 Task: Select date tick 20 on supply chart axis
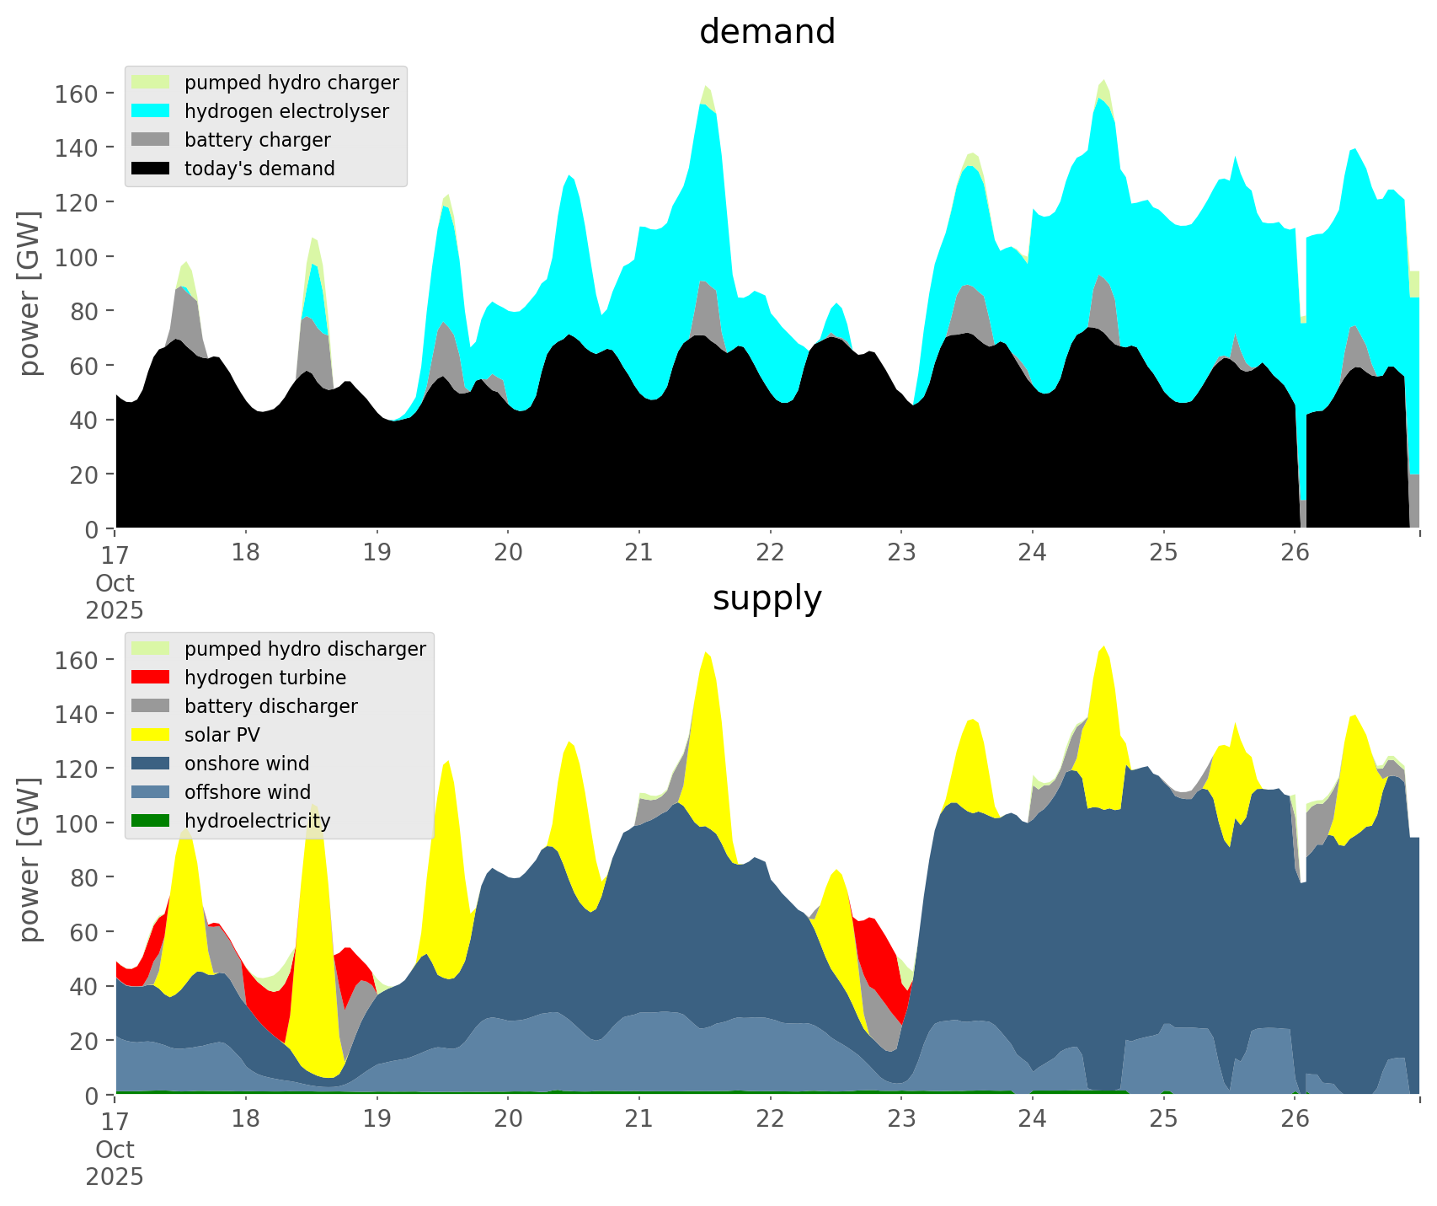(508, 1119)
